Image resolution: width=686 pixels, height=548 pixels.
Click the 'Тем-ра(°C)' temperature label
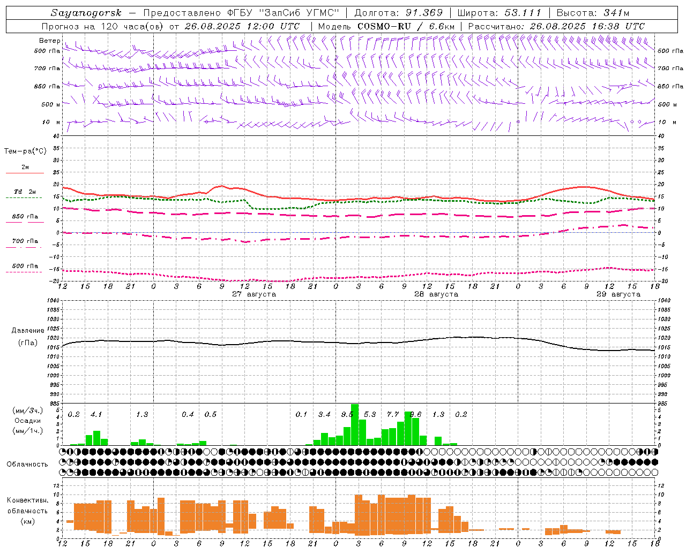25,151
